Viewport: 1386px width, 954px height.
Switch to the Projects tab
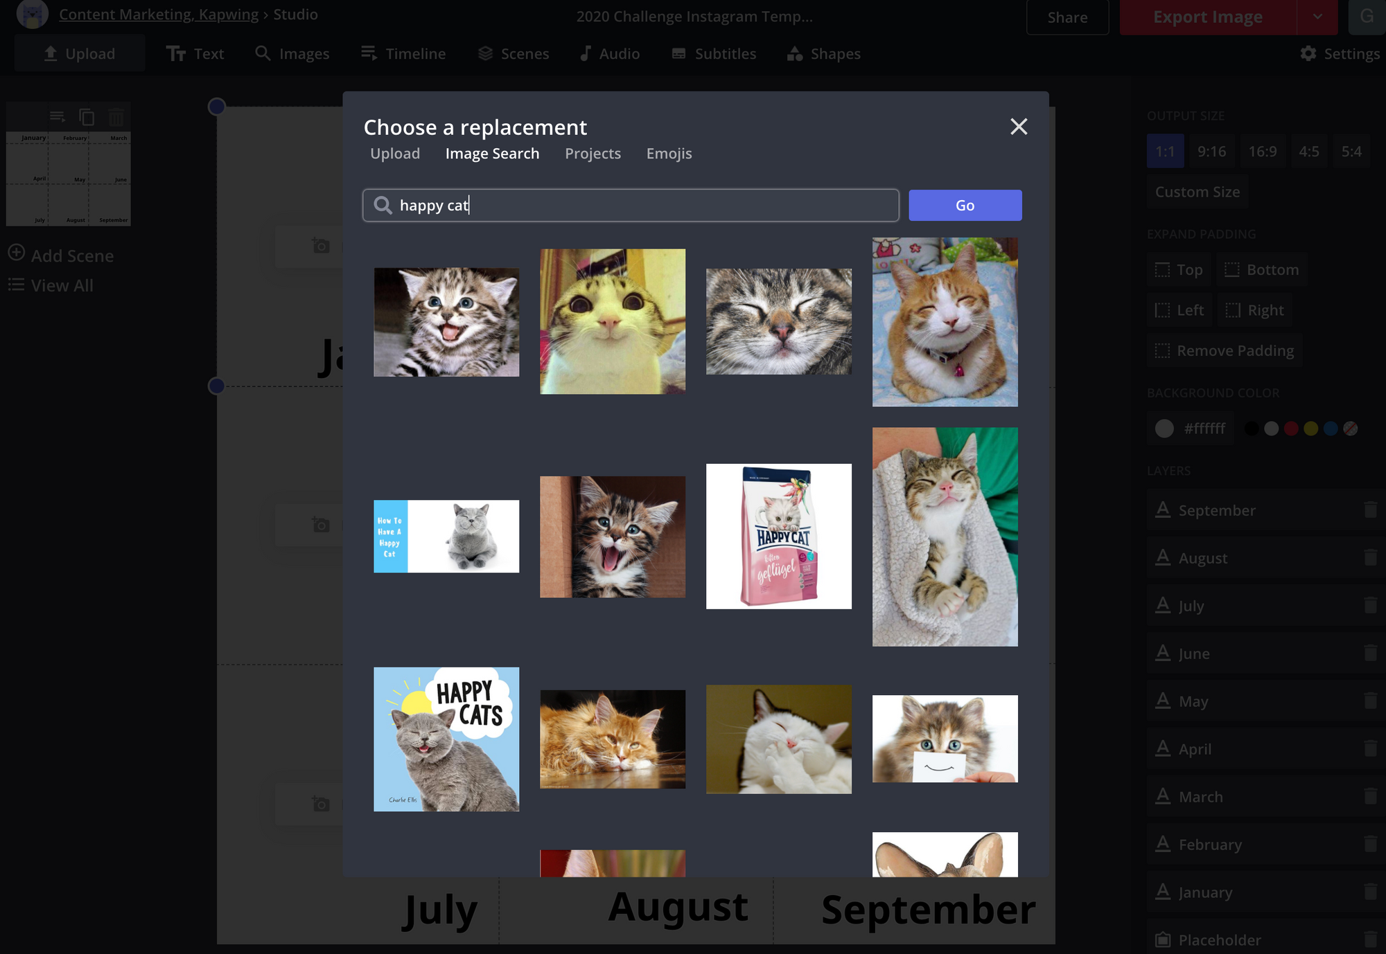point(593,154)
